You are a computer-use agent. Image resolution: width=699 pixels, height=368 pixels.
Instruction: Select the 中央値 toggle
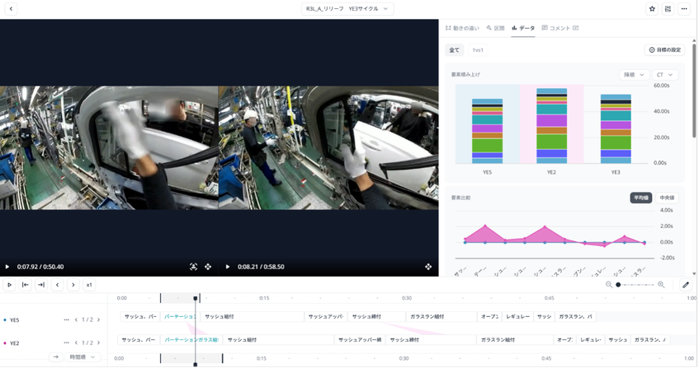[x=667, y=198]
